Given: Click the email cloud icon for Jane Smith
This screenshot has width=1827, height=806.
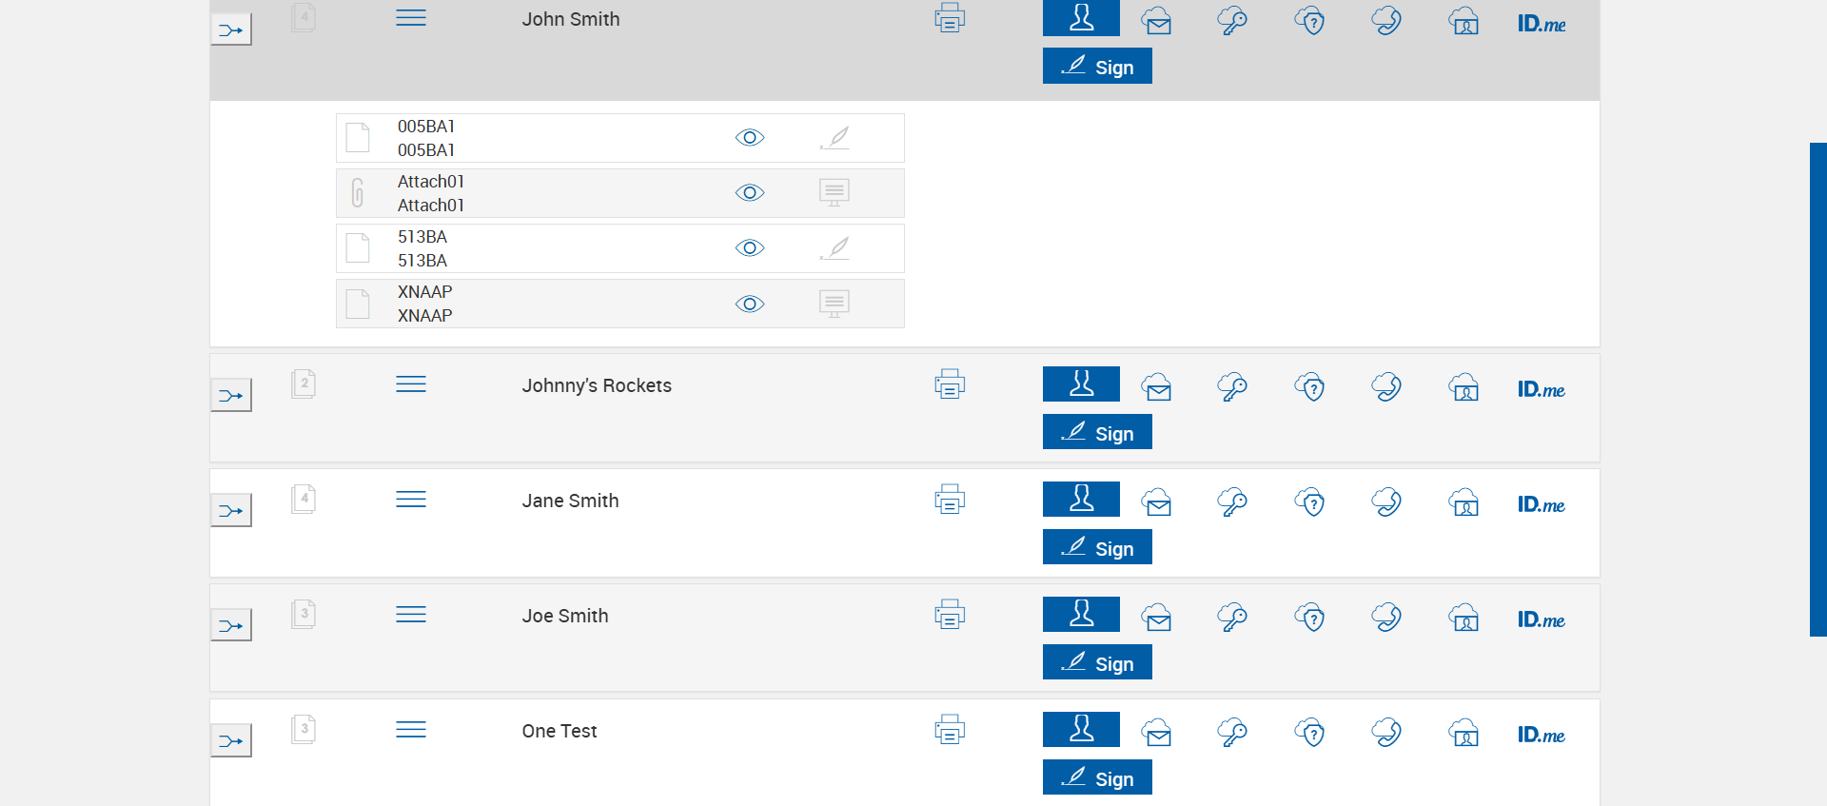Looking at the screenshot, I should 1156,502.
